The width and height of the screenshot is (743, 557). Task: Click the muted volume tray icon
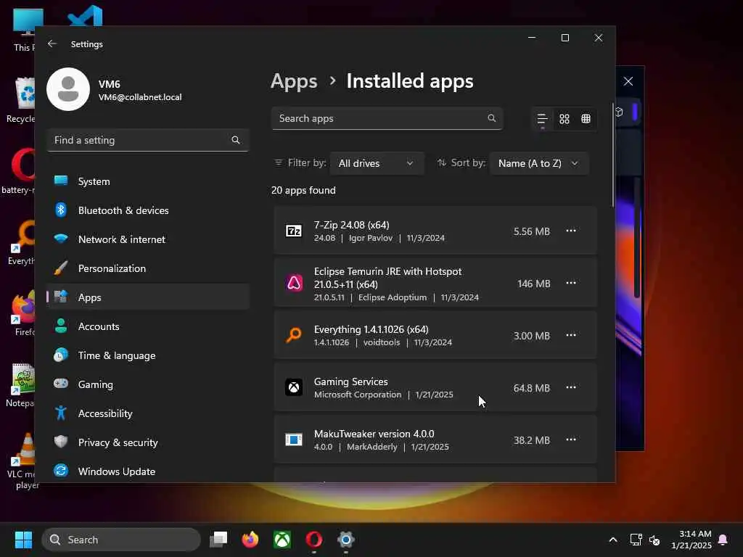coord(655,540)
